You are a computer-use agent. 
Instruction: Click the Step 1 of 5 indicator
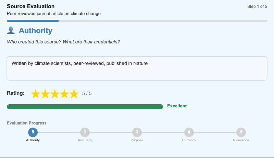click(257, 6)
